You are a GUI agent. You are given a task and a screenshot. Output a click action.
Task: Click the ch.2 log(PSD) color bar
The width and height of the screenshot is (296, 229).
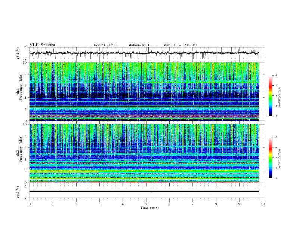(270, 158)
